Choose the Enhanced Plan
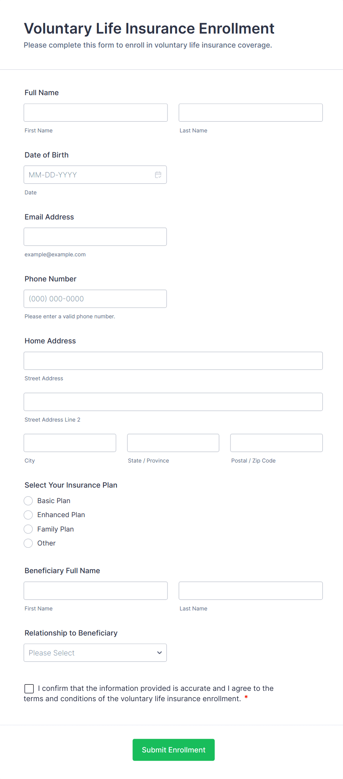This screenshot has height=779, width=343. 28,515
